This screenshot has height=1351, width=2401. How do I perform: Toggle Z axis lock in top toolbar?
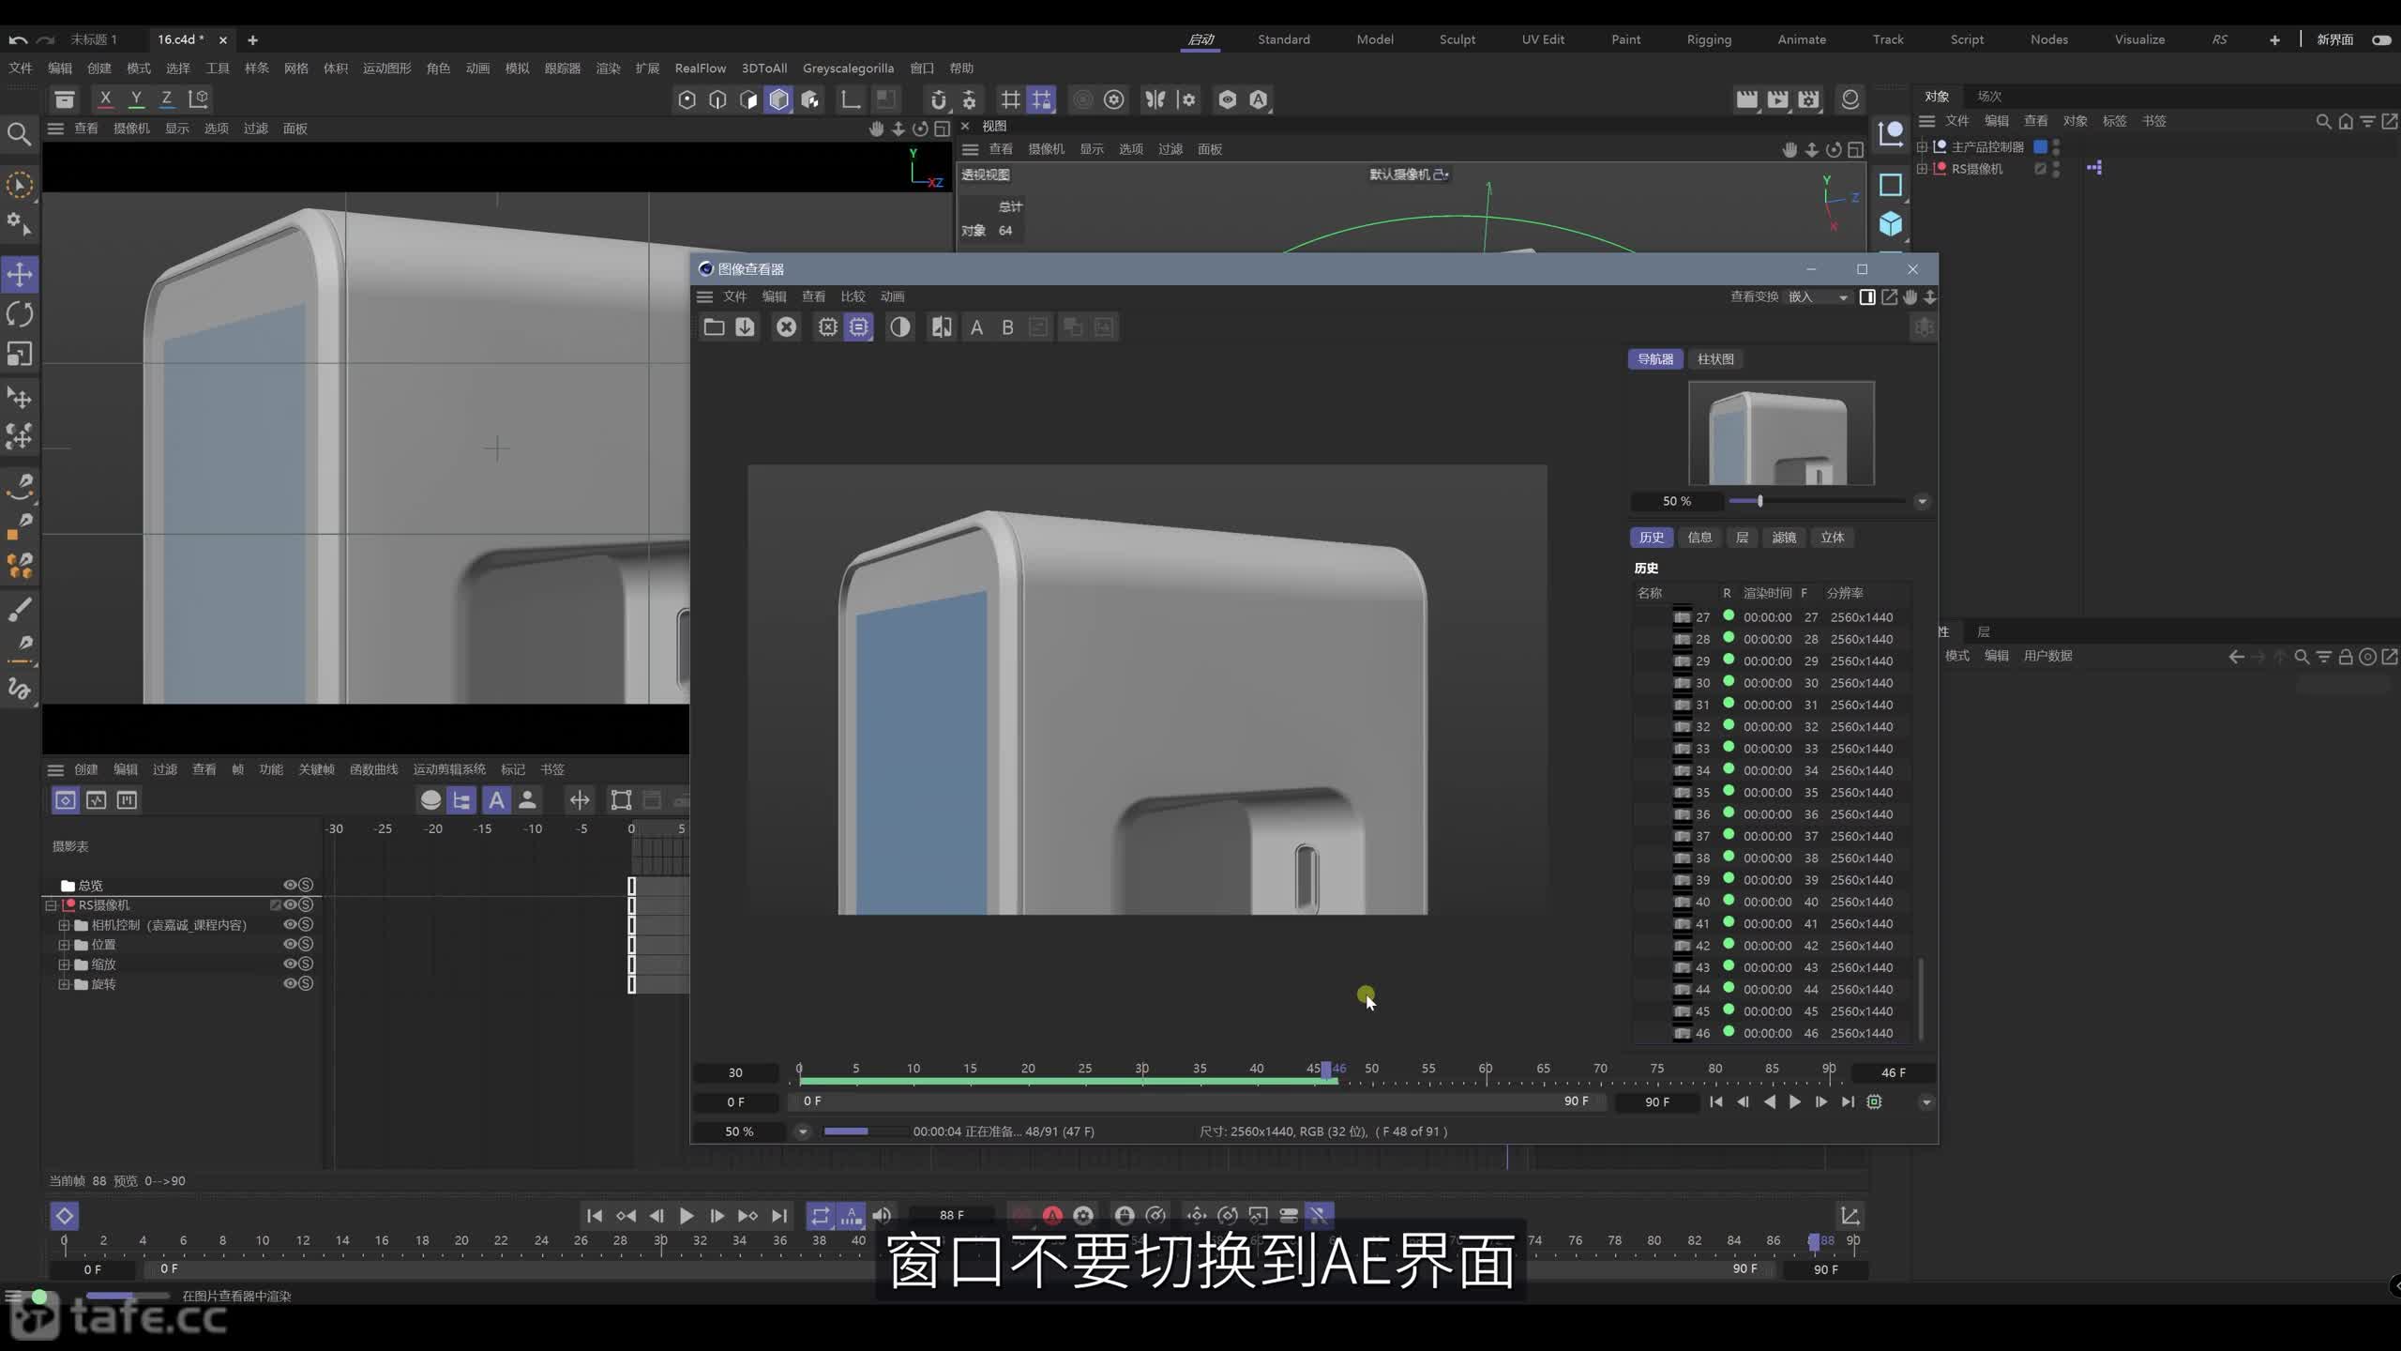167,99
